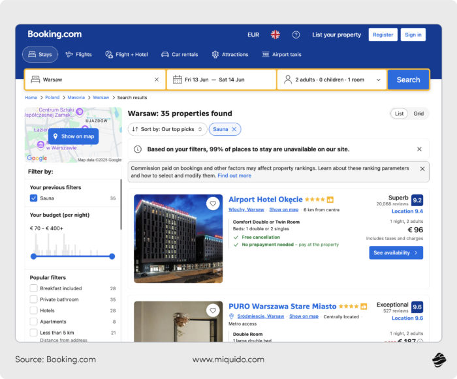Click the Booking.com logo
The image size is (457, 379).
click(54, 34)
